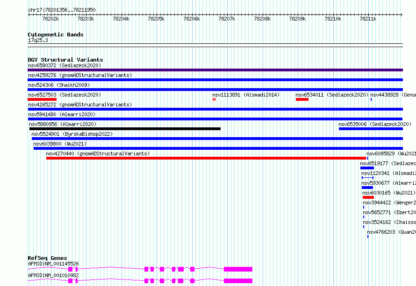Open nsv4265272 (gnomADStructuralVariants) label

80,105
